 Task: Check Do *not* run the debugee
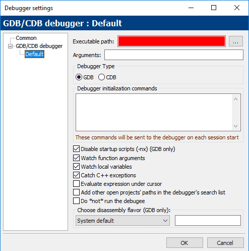tap(77, 201)
